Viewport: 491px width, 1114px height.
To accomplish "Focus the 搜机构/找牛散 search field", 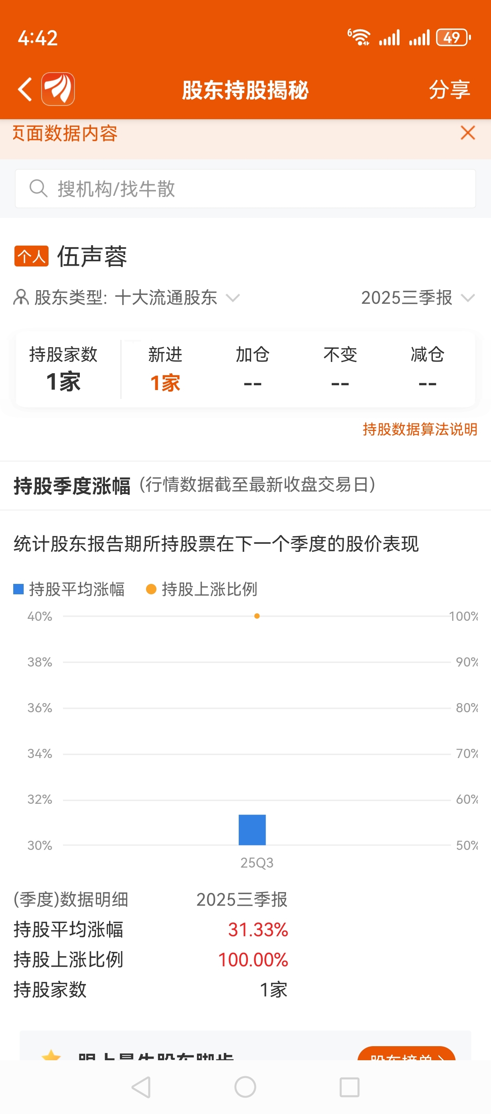I will 245,189.
